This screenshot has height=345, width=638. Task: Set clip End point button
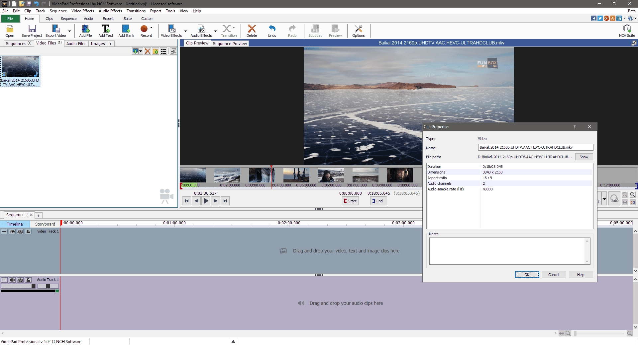(x=378, y=201)
